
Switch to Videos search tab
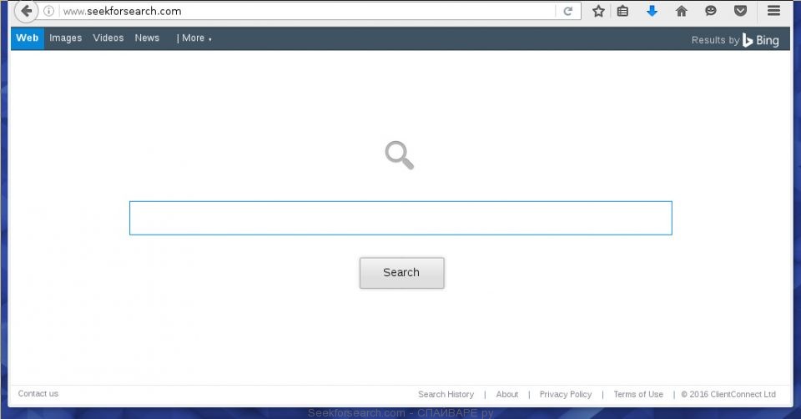108,38
